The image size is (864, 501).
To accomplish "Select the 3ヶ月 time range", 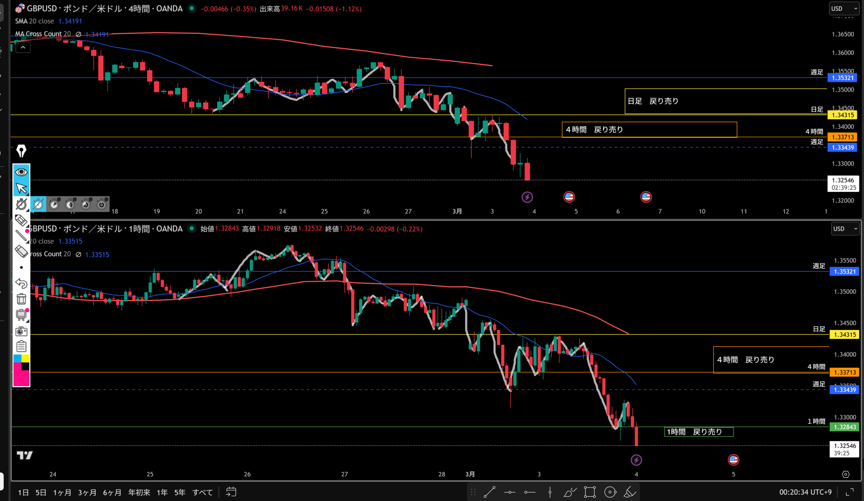I will click(x=87, y=493).
